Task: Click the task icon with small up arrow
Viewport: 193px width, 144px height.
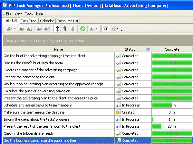Action: (47, 29)
